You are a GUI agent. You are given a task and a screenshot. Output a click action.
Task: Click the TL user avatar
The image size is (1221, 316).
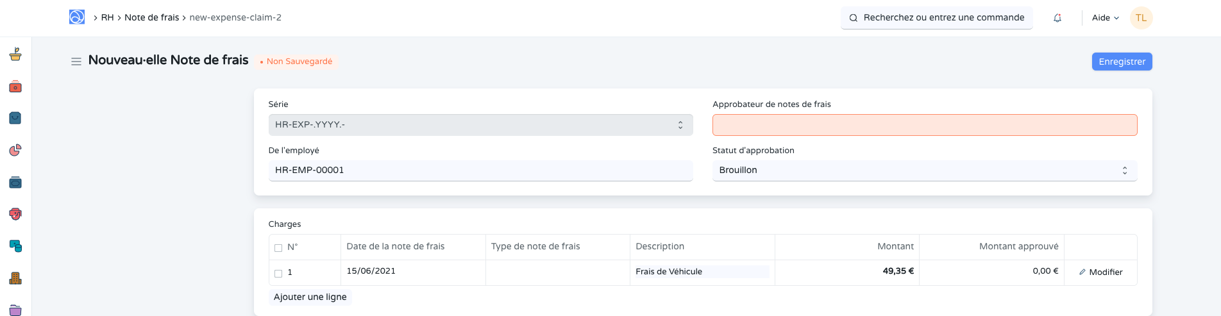point(1141,18)
